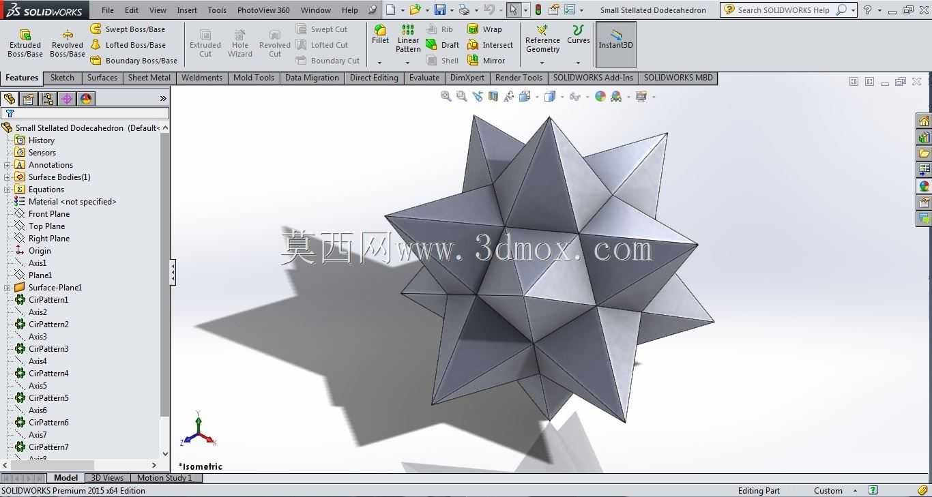Image resolution: width=932 pixels, height=497 pixels.
Task: Expand the Surface-Plane1 feature
Action: tap(8, 288)
